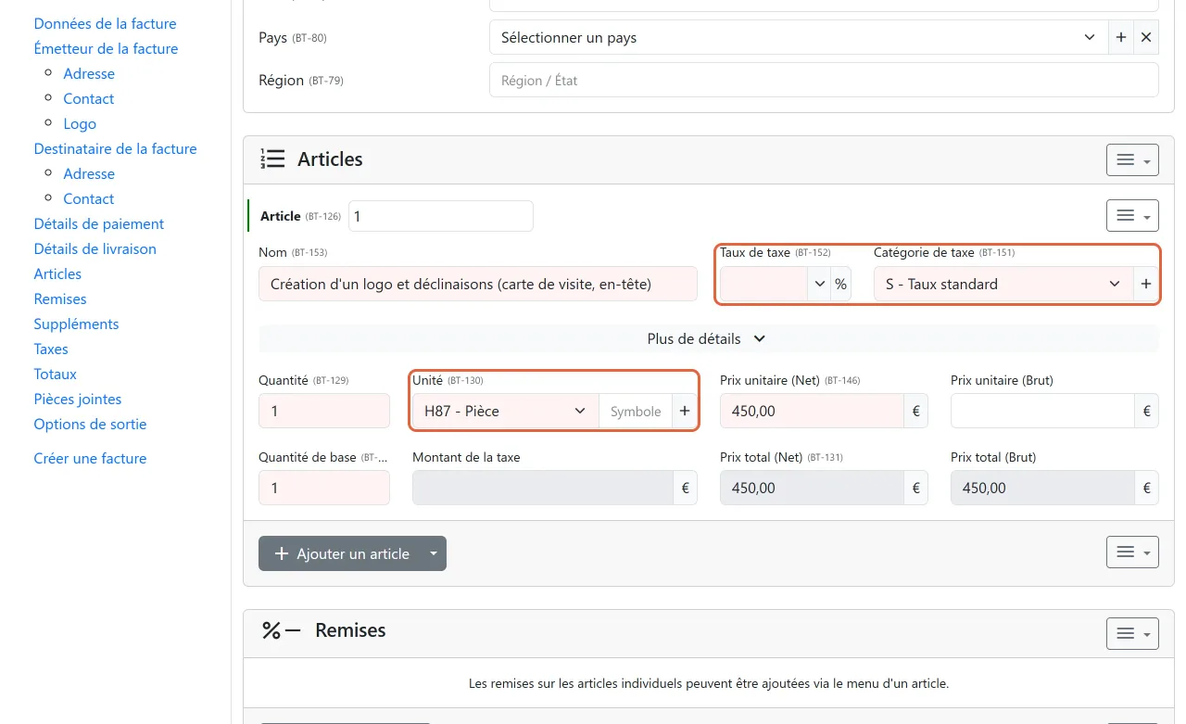1186x724 pixels.
Task: Open the Catégorie de taxe dropdown
Action: (x=1003, y=284)
